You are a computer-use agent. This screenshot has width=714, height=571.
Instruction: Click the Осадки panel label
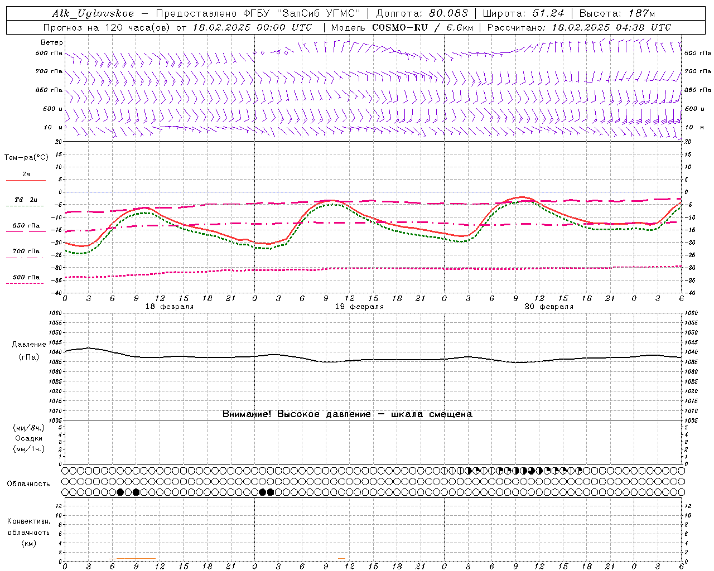pyautogui.click(x=29, y=438)
